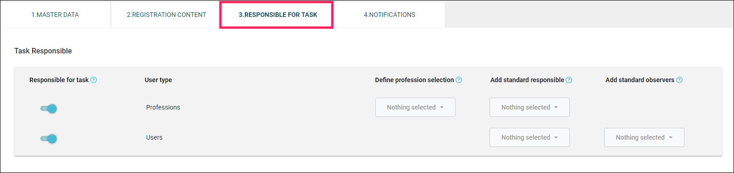Go to 2.Registration Content tab

167,15
